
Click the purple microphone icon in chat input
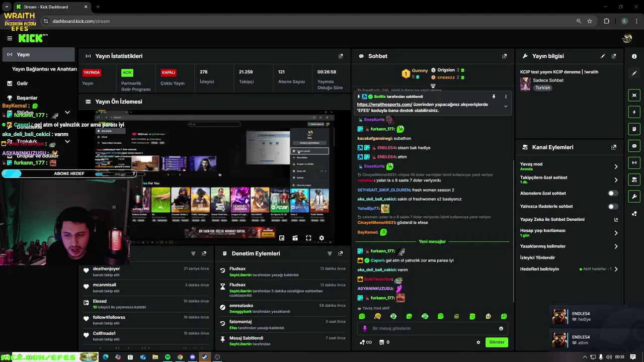(365, 328)
